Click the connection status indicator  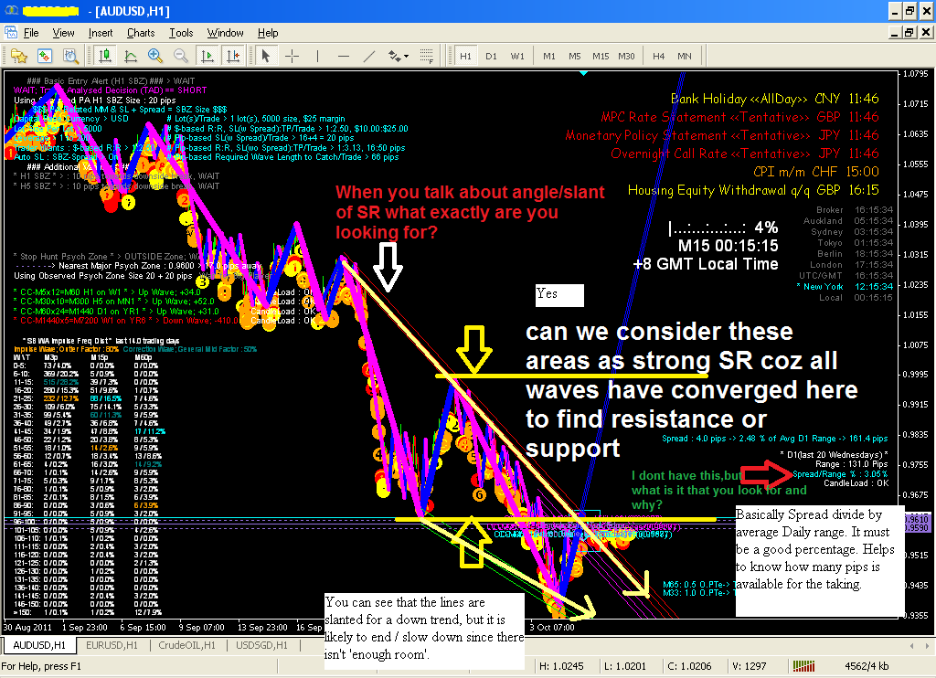point(803,665)
